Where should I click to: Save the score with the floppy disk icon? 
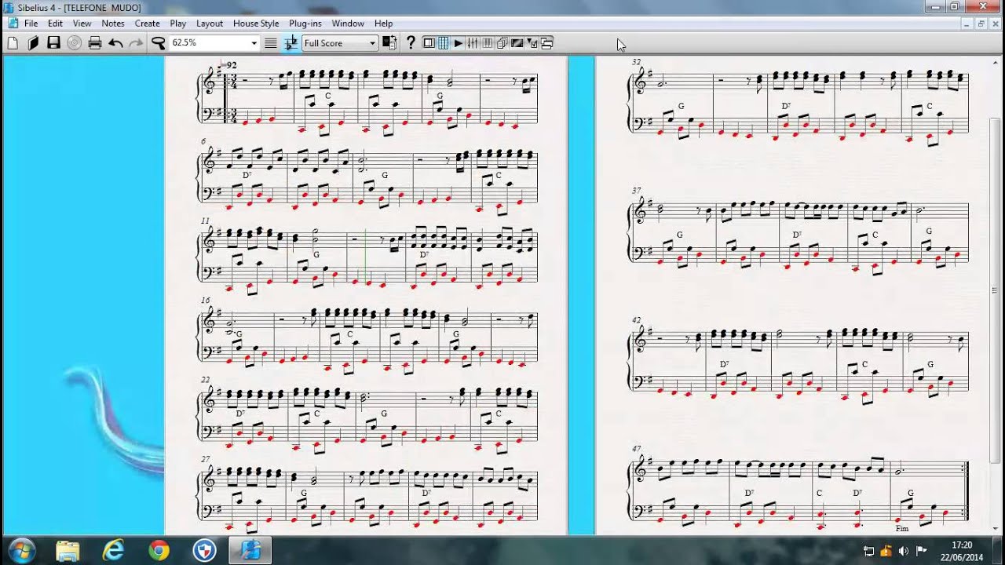(x=53, y=43)
